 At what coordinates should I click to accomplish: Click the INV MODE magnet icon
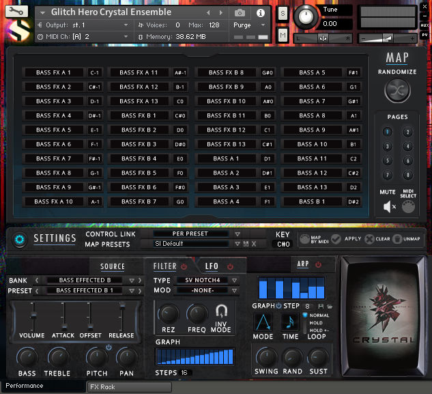(220, 312)
